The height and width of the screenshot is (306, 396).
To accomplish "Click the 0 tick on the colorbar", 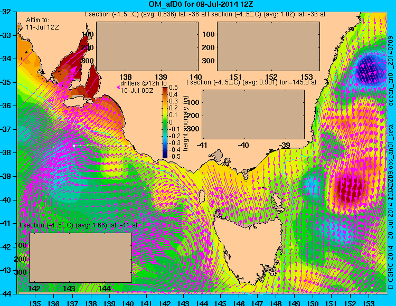I will click(171, 122).
